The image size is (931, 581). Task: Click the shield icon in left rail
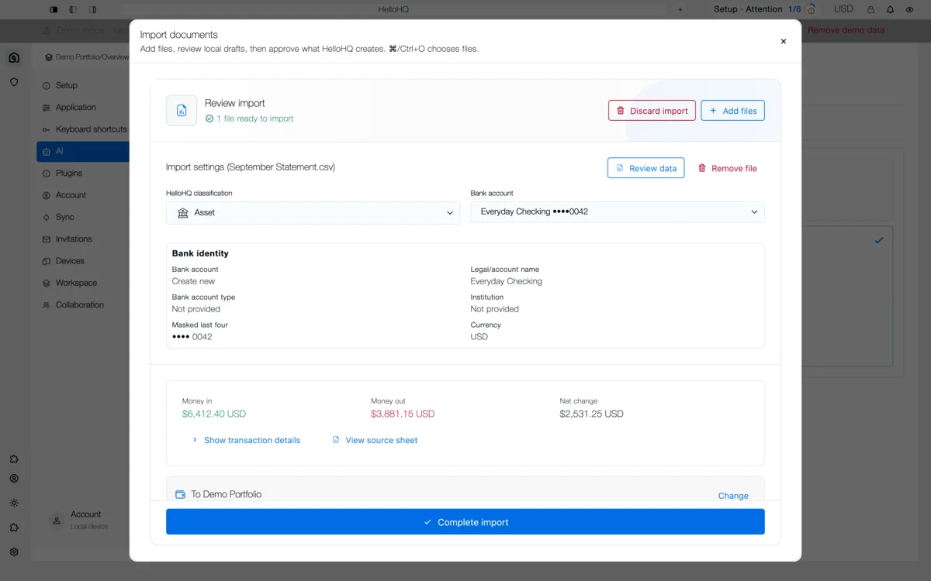[14, 81]
